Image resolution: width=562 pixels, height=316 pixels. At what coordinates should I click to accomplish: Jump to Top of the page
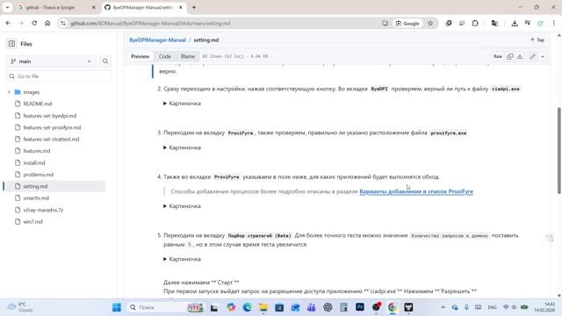pyautogui.click(x=537, y=39)
